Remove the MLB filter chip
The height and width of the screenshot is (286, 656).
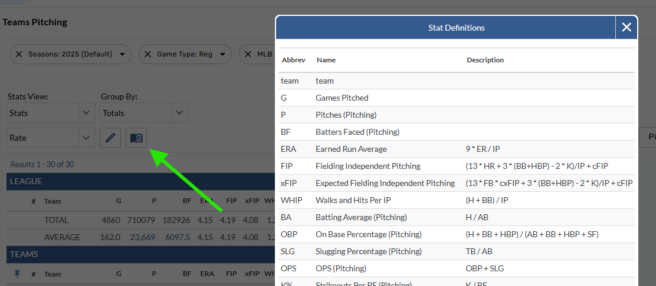click(248, 54)
